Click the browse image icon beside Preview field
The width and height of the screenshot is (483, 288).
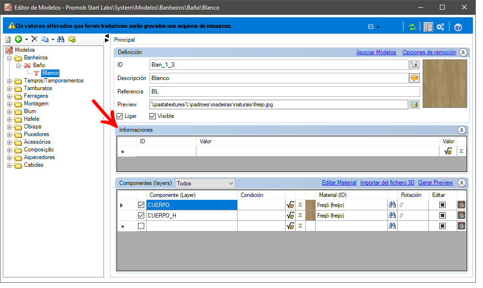pyautogui.click(x=414, y=104)
